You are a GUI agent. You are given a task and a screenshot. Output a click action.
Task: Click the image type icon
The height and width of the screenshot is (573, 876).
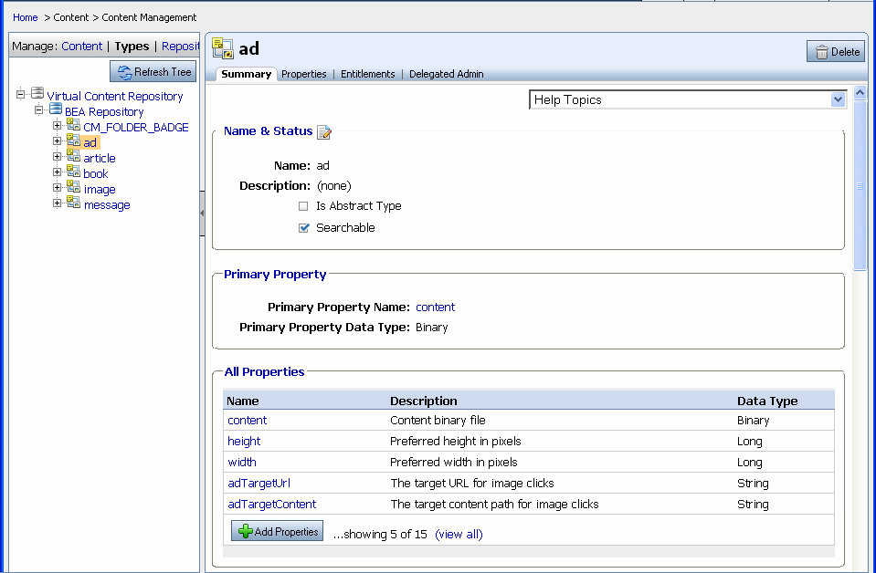coord(74,187)
